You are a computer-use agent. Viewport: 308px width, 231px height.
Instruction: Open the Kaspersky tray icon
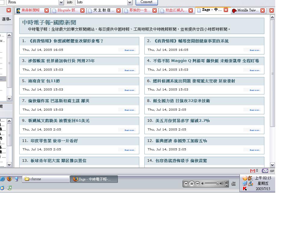point(245,189)
